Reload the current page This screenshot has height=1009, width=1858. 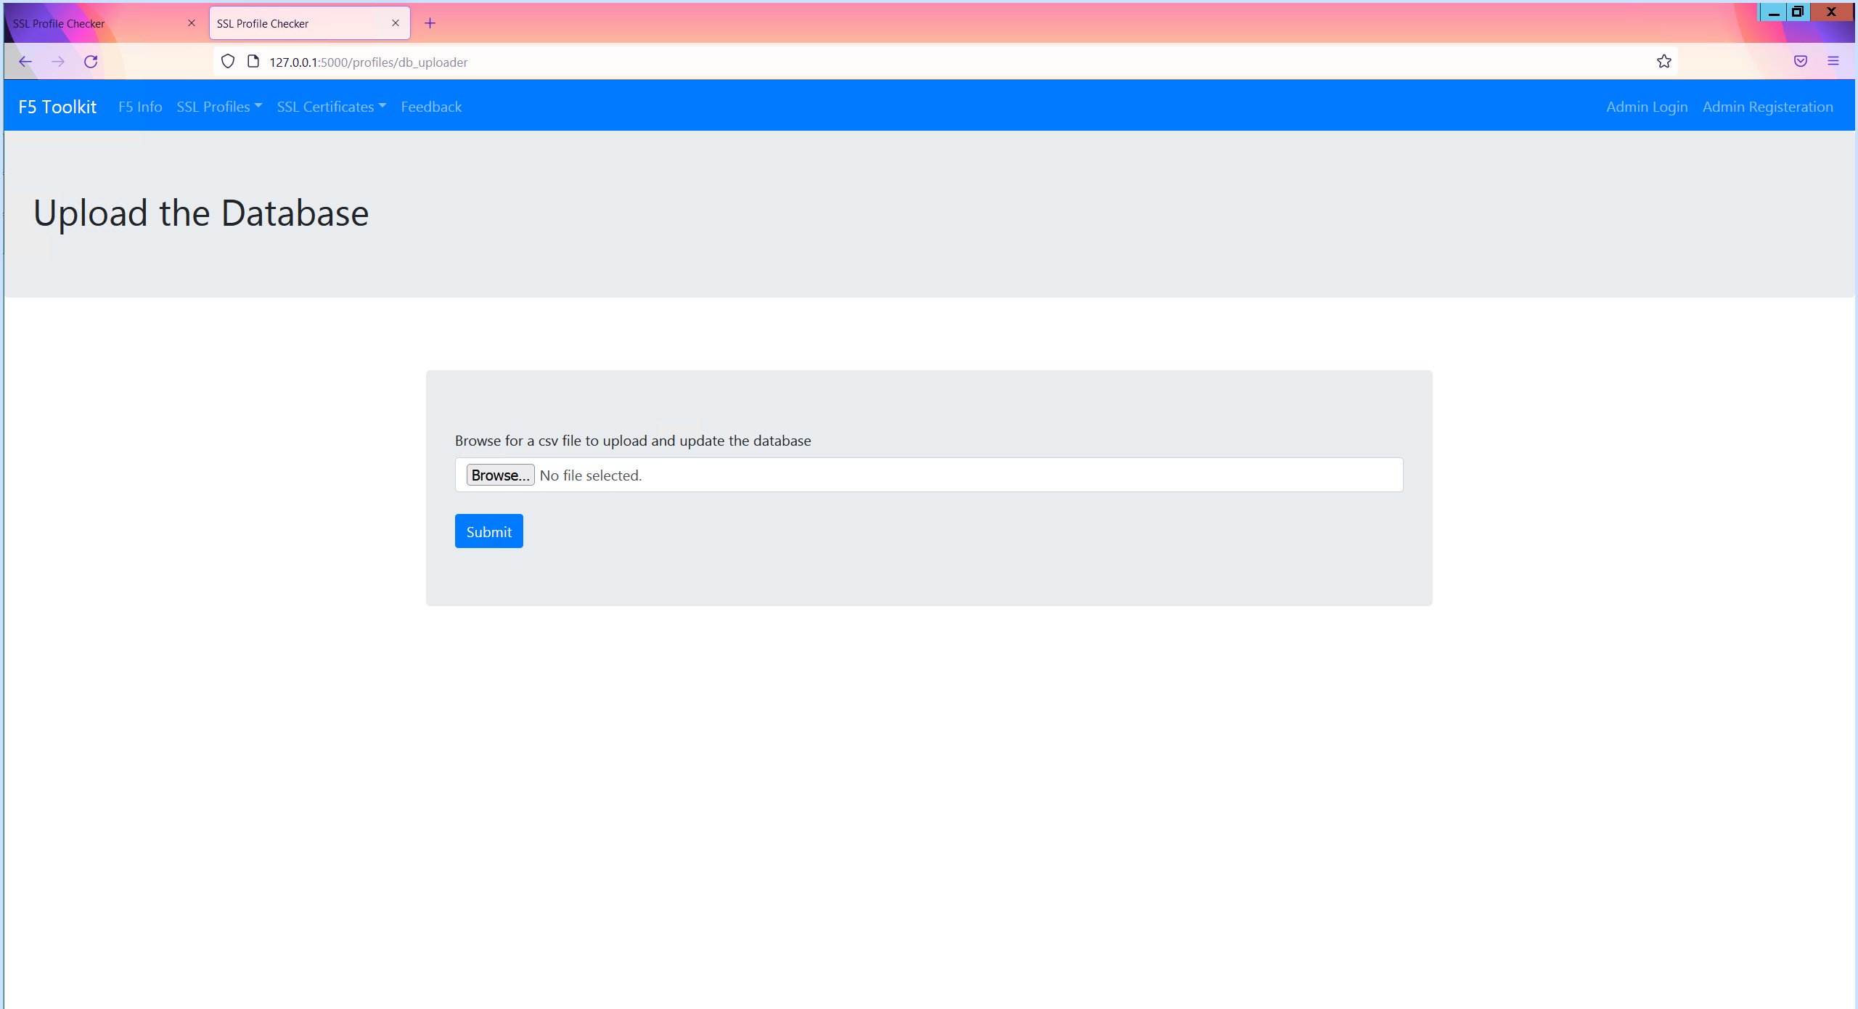[91, 62]
